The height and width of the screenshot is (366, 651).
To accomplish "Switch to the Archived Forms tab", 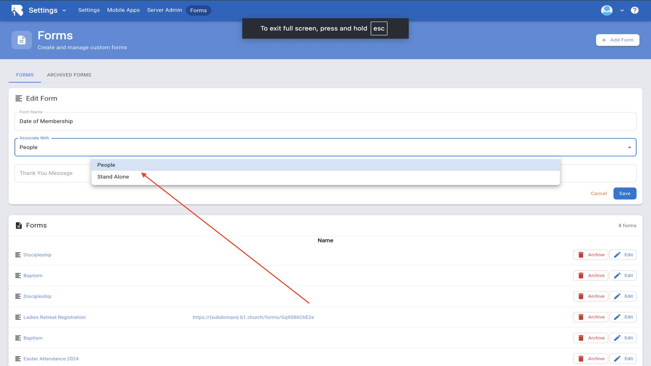I will (69, 75).
